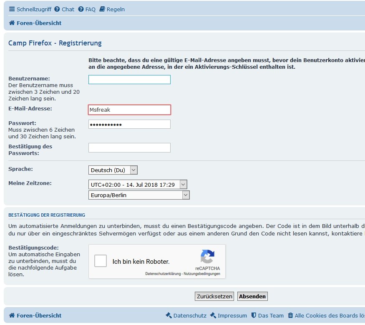Open the Datenschutz footer link
This screenshot has height=325, width=365.
point(190,315)
